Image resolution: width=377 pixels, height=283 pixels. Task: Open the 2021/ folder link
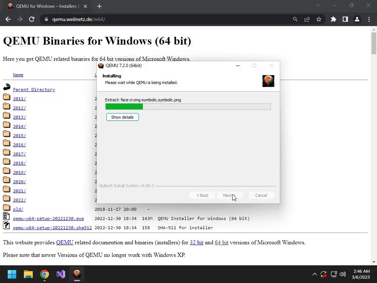point(20,191)
